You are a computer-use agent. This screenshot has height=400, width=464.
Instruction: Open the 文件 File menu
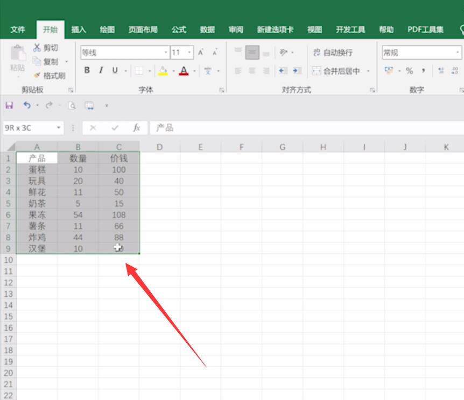(18, 30)
